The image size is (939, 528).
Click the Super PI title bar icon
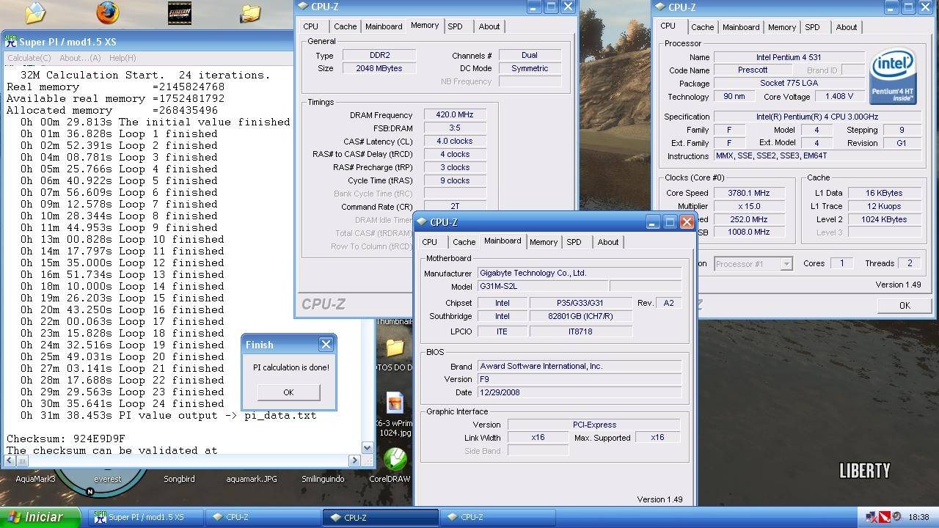pos(10,42)
